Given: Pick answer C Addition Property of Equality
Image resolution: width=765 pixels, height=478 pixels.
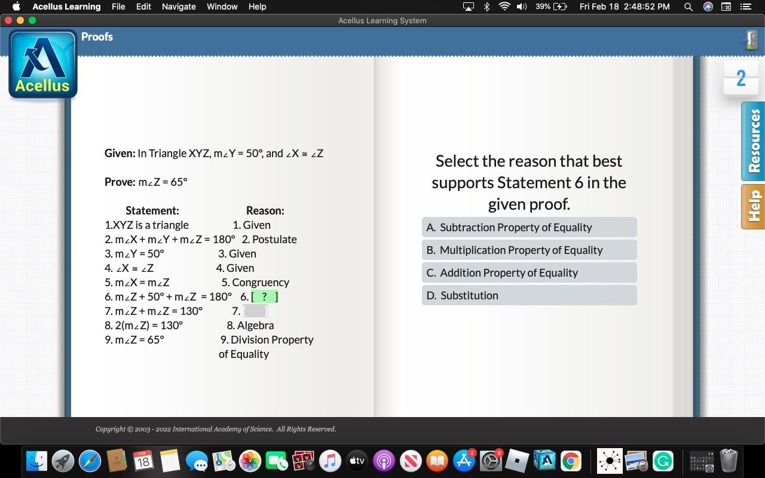Looking at the screenshot, I should click(529, 272).
